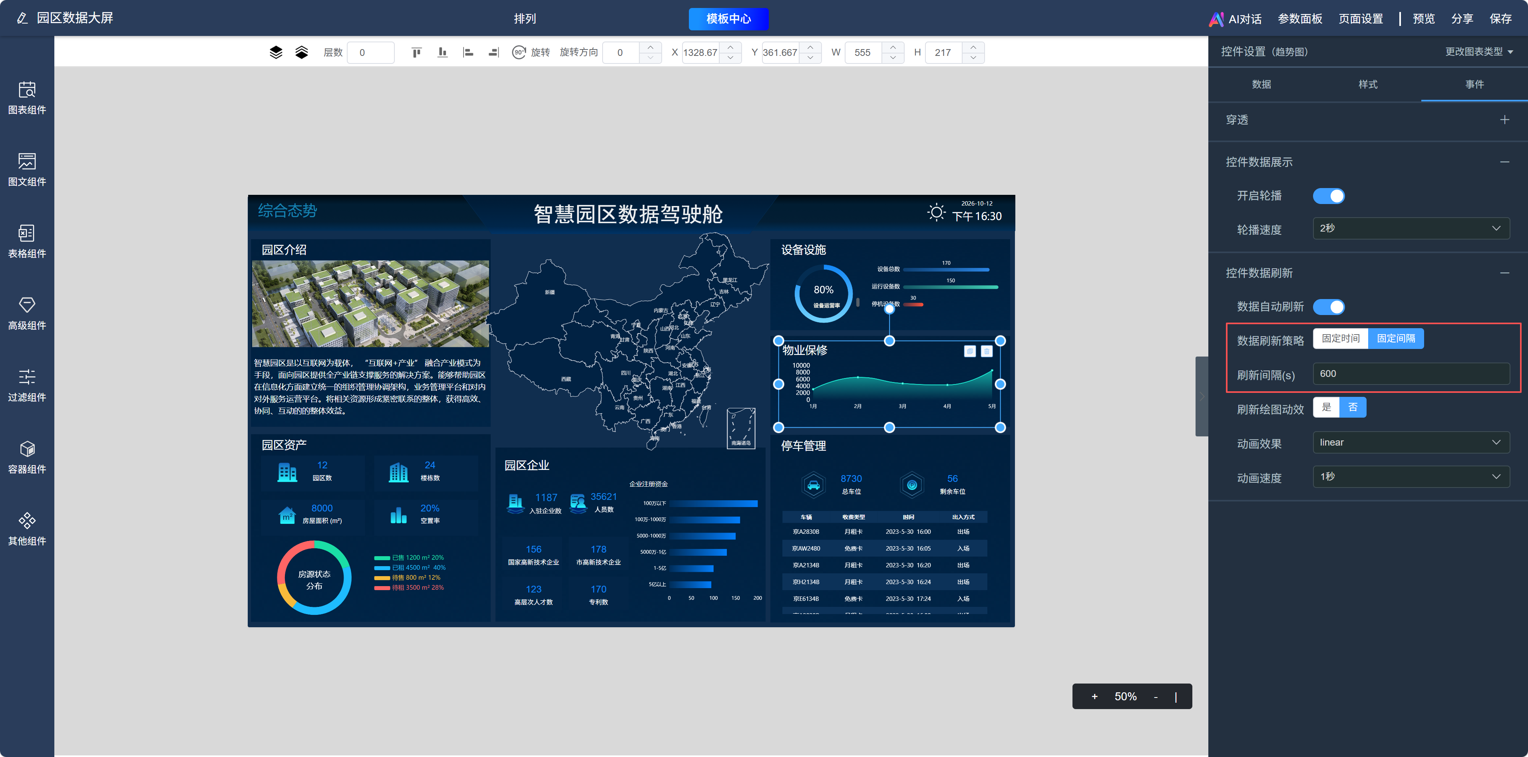Screen dimensions: 1528x757
Task: Click the copy icon on 物业保修 chart
Action: [x=970, y=351]
